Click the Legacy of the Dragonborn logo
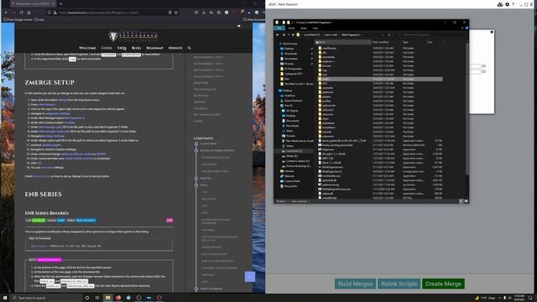Screen dimensions: 537x302 coord(133,36)
